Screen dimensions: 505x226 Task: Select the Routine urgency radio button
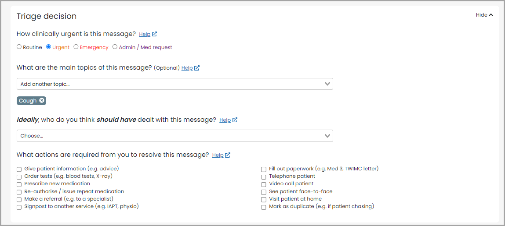pyautogui.click(x=19, y=47)
